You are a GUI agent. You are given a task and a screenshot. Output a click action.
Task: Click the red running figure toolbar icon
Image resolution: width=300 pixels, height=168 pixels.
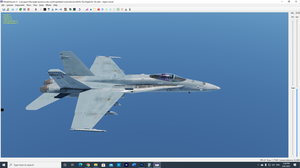point(28,9)
